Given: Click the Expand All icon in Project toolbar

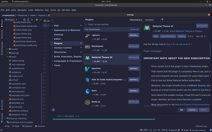Looking at the screenshot, I should tap(28, 20).
